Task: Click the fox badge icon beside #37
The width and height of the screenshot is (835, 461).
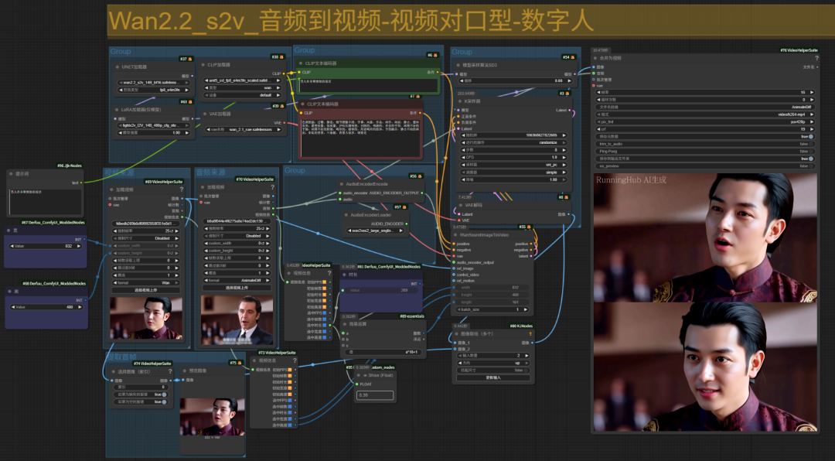Action: pyautogui.click(x=189, y=59)
